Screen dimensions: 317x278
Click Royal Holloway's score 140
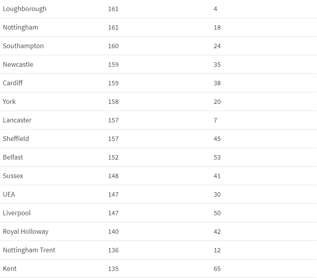pyautogui.click(x=113, y=231)
